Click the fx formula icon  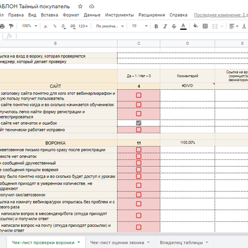click(9, 36)
